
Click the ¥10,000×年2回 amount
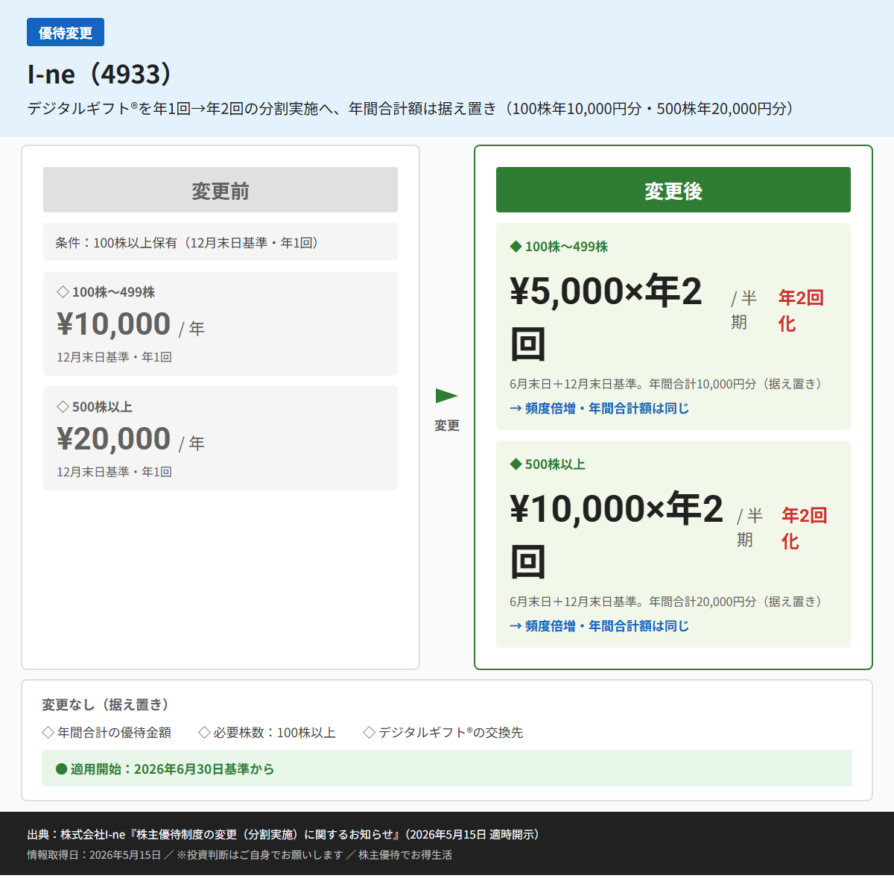point(616,535)
